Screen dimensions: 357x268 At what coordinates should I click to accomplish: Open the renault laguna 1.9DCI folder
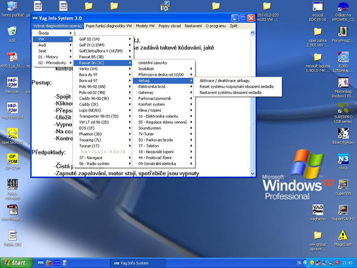(x=317, y=63)
